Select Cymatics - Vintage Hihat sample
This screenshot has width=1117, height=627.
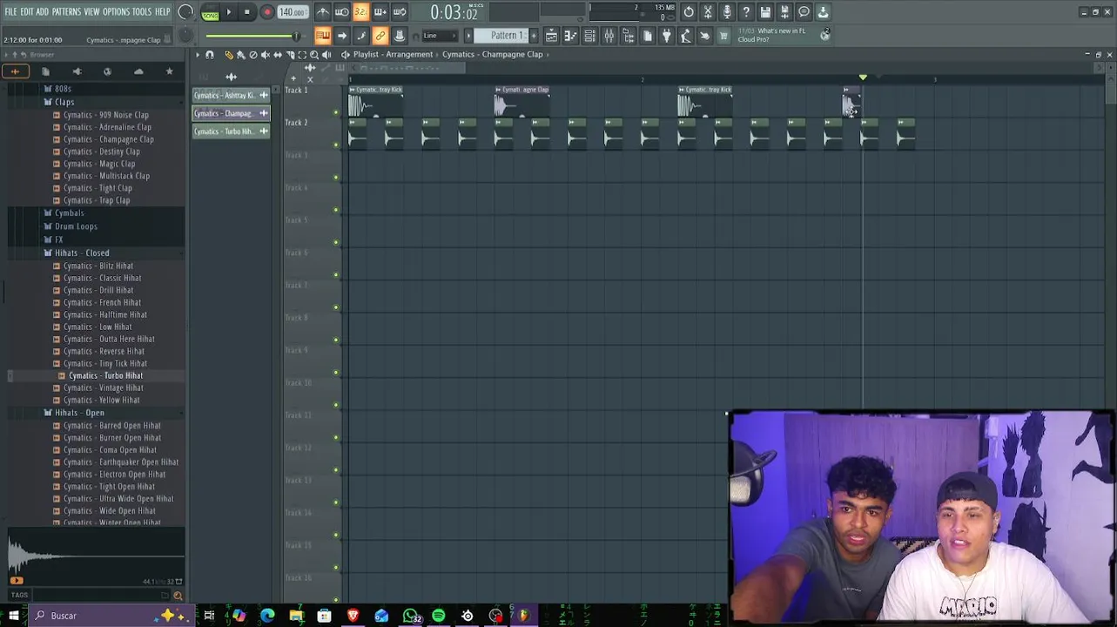tap(103, 388)
